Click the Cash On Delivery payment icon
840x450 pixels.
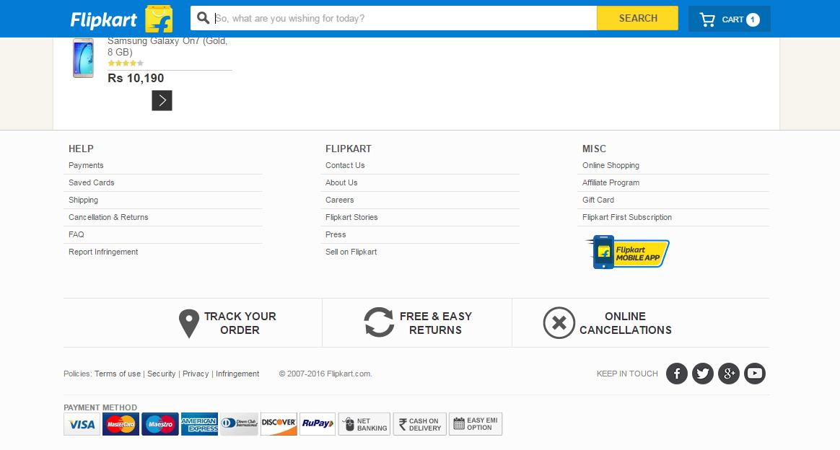click(x=419, y=424)
